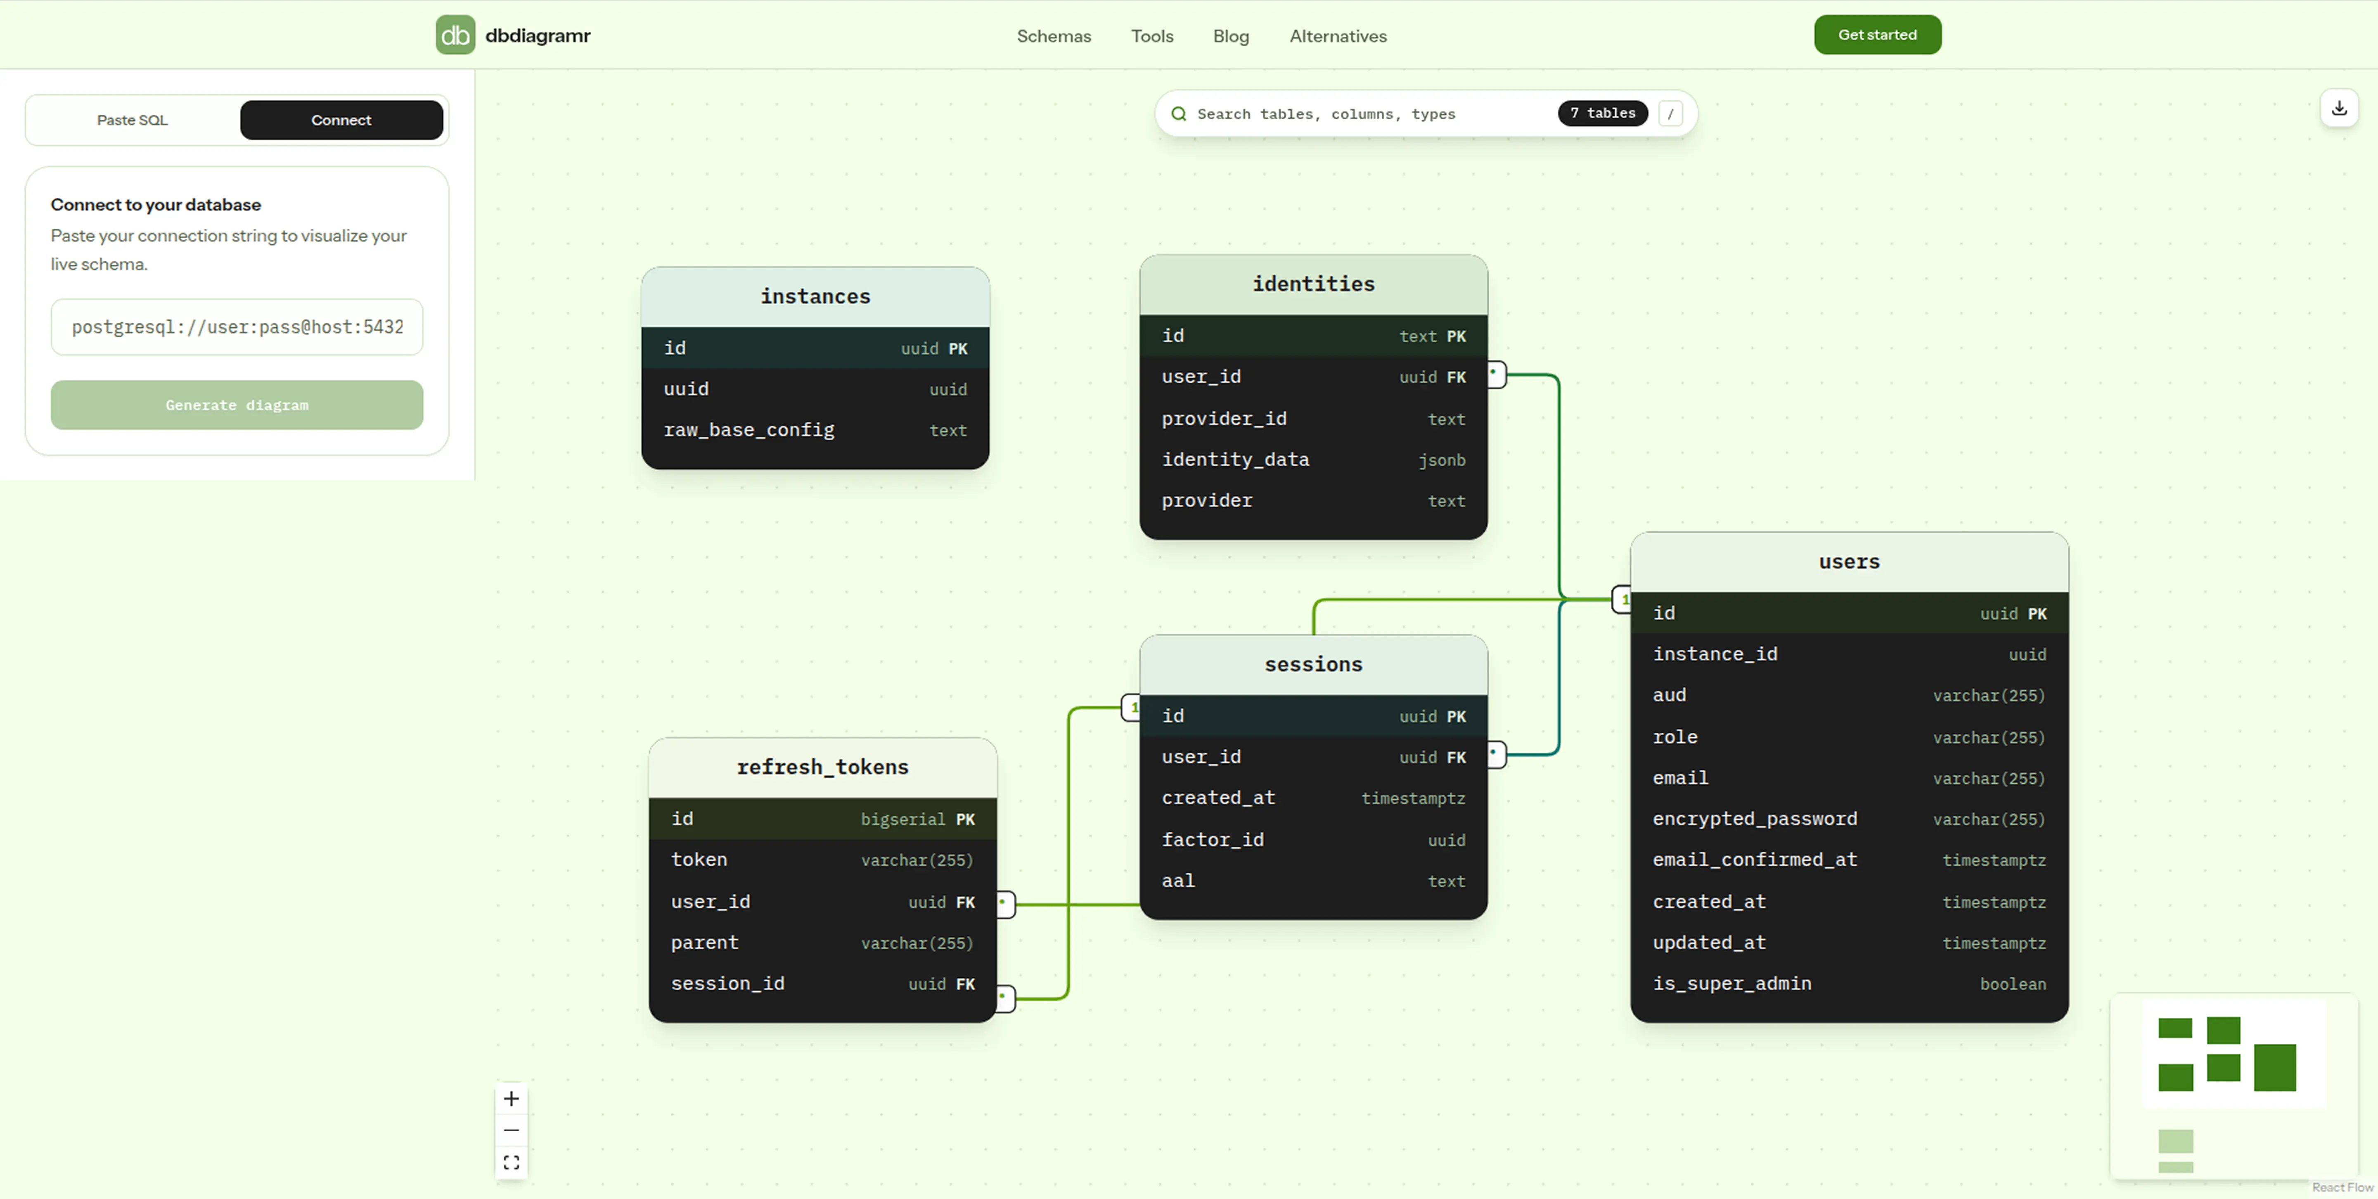Image resolution: width=2378 pixels, height=1199 pixels.
Task: Focus the connection string input field
Action: point(237,327)
